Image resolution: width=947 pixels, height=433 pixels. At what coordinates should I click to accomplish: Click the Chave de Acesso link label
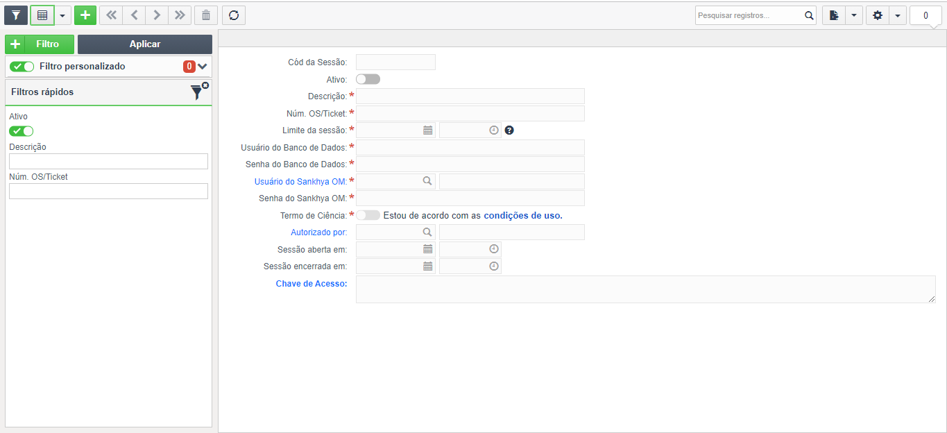pyautogui.click(x=312, y=283)
